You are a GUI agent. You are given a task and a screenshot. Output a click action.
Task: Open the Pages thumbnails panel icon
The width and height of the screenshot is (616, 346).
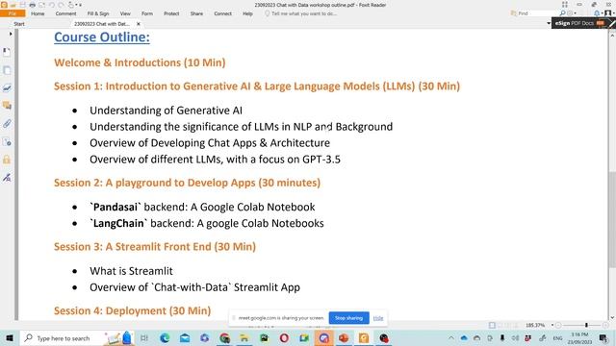[7, 70]
